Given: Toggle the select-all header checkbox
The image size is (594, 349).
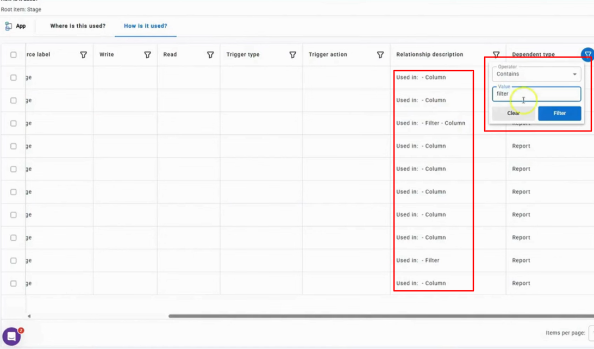Looking at the screenshot, I should (x=14, y=55).
